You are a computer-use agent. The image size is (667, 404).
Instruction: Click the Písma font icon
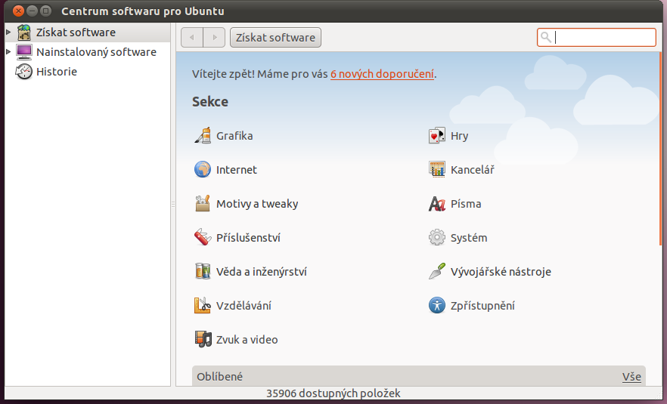(437, 203)
